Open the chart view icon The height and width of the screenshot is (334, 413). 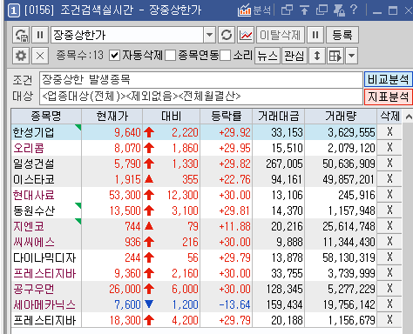point(246,35)
